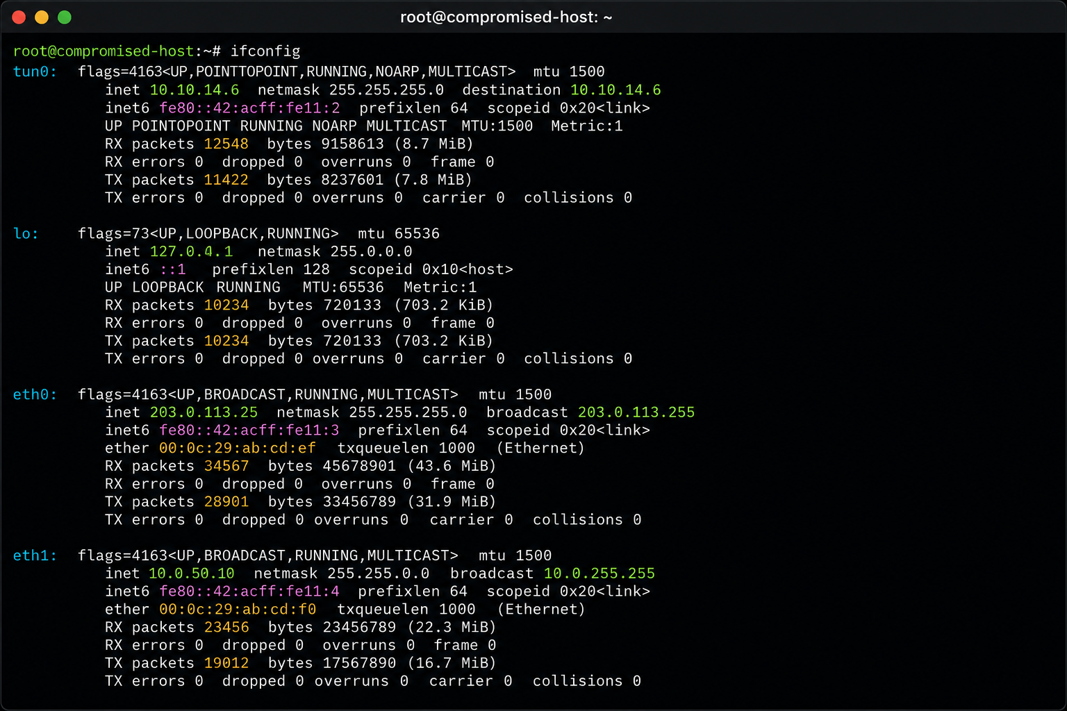Click eth1 RX packets count 23456
Screen dimensions: 1067x711
coord(226,627)
